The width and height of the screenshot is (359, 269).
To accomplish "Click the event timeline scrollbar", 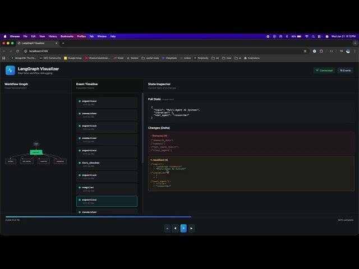I will tap(142, 128).
